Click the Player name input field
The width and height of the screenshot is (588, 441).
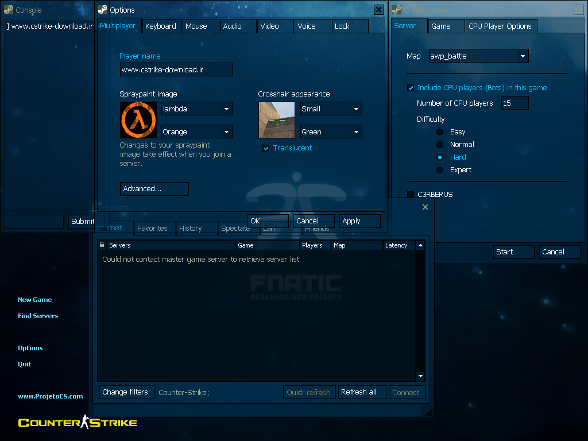[176, 69]
